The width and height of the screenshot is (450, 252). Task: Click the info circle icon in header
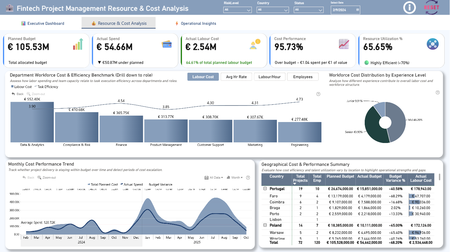(x=410, y=8)
